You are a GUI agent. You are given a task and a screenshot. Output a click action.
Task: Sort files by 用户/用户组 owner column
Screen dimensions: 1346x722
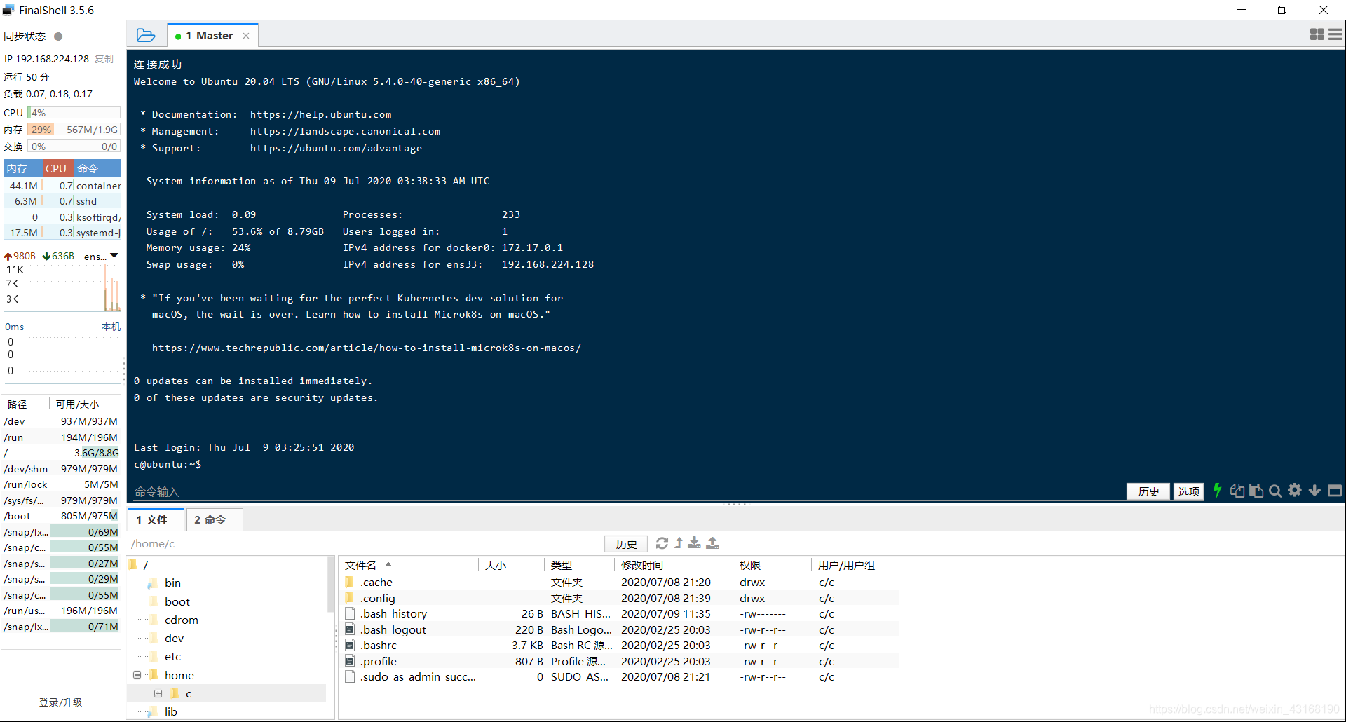(855, 565)
